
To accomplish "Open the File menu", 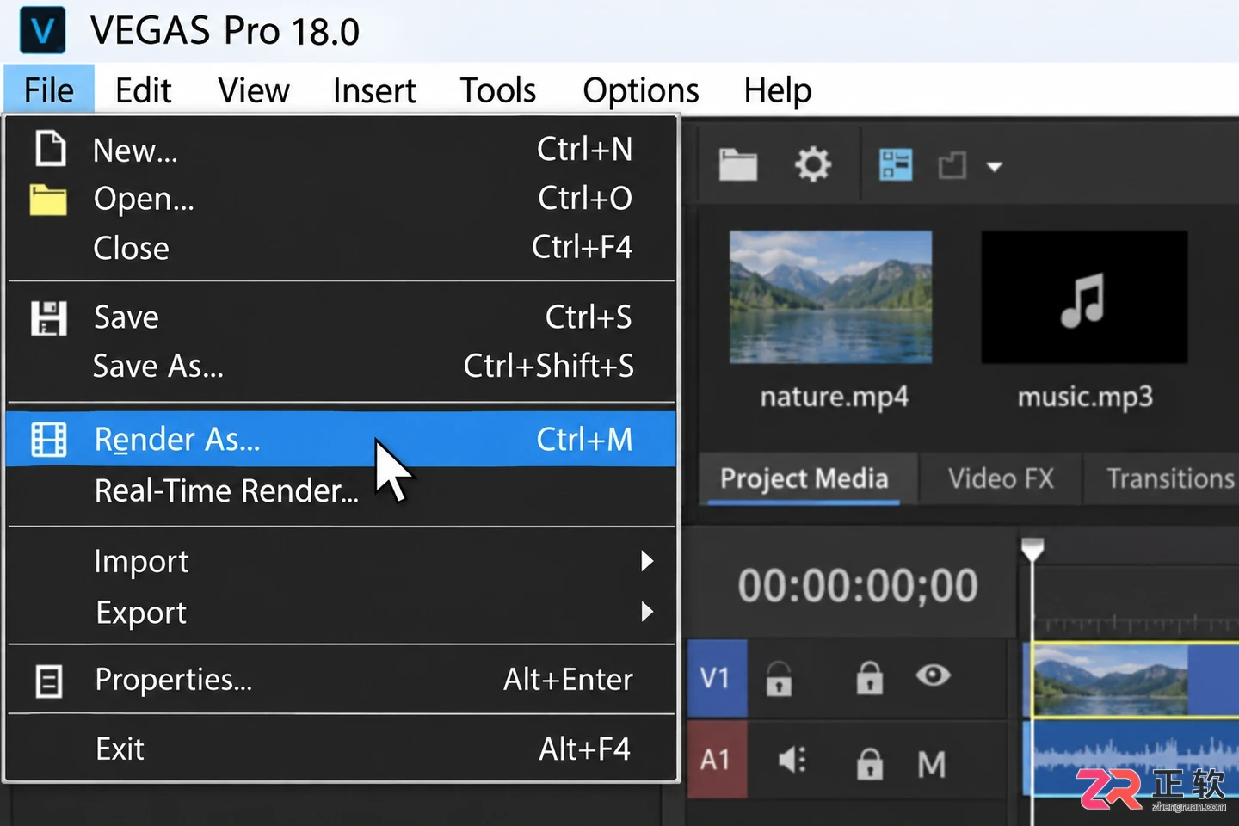I will 49,89.
